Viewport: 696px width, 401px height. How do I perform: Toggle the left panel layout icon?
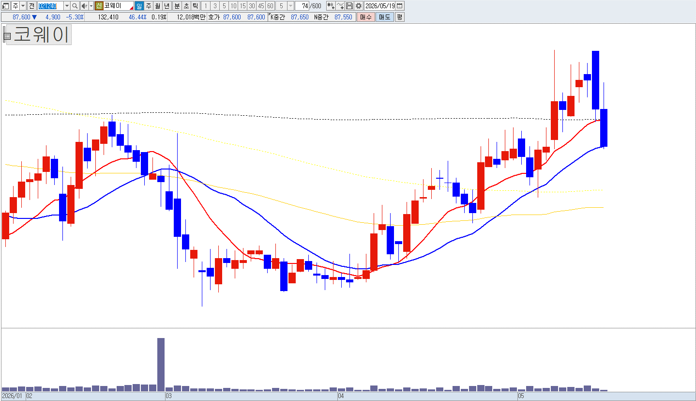tap(6, 6)
